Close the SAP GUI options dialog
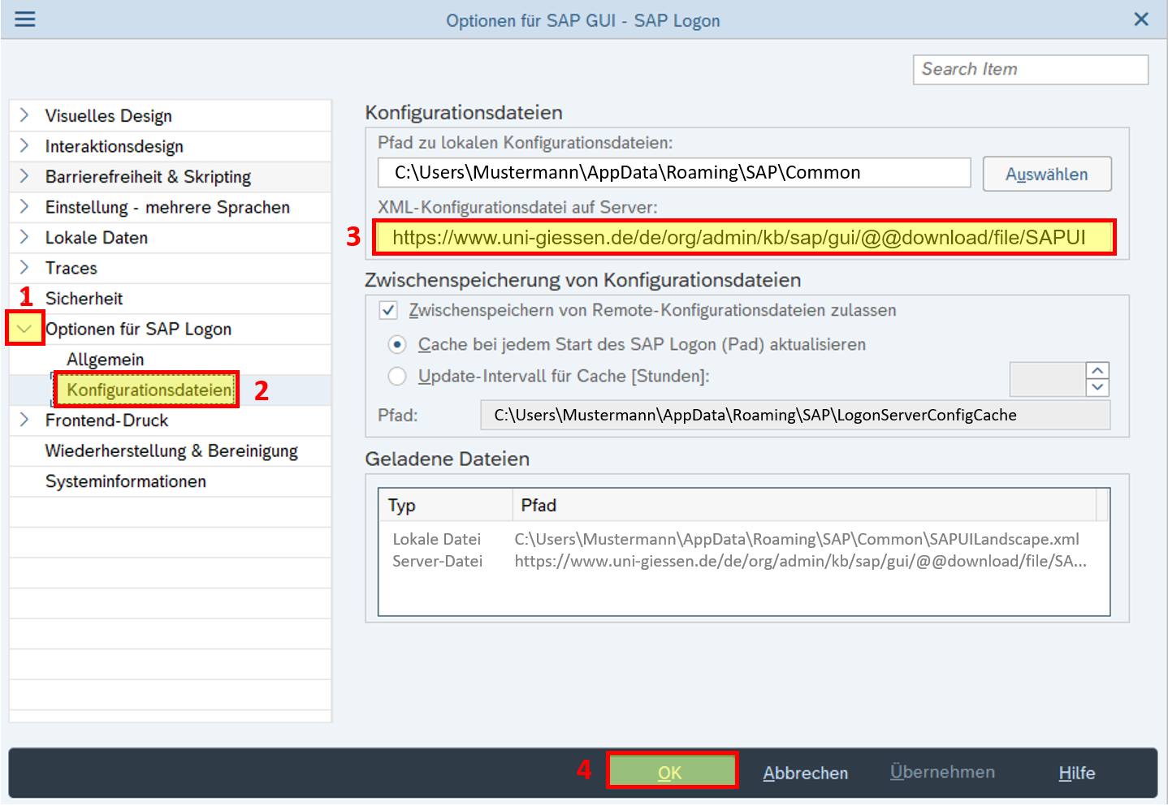Viewport: 1168px width, 806px height. pyautogui.click(x=1141, y=19)
